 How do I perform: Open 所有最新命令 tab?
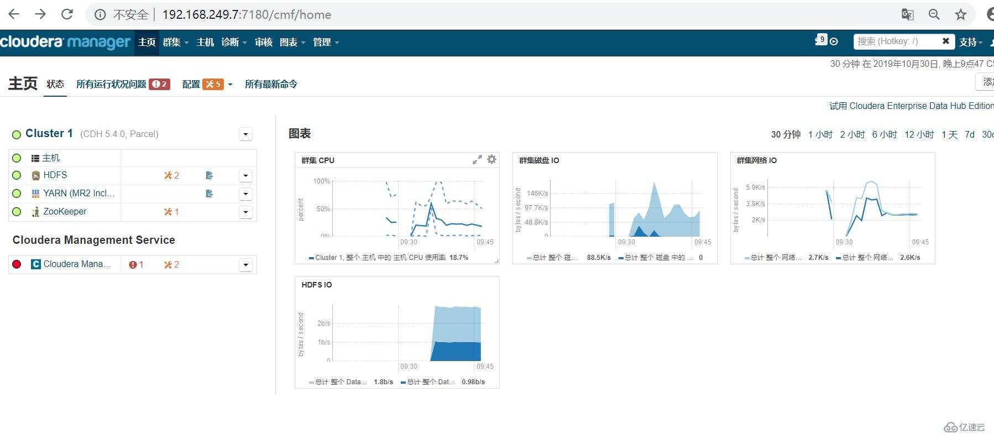(271, 84)
